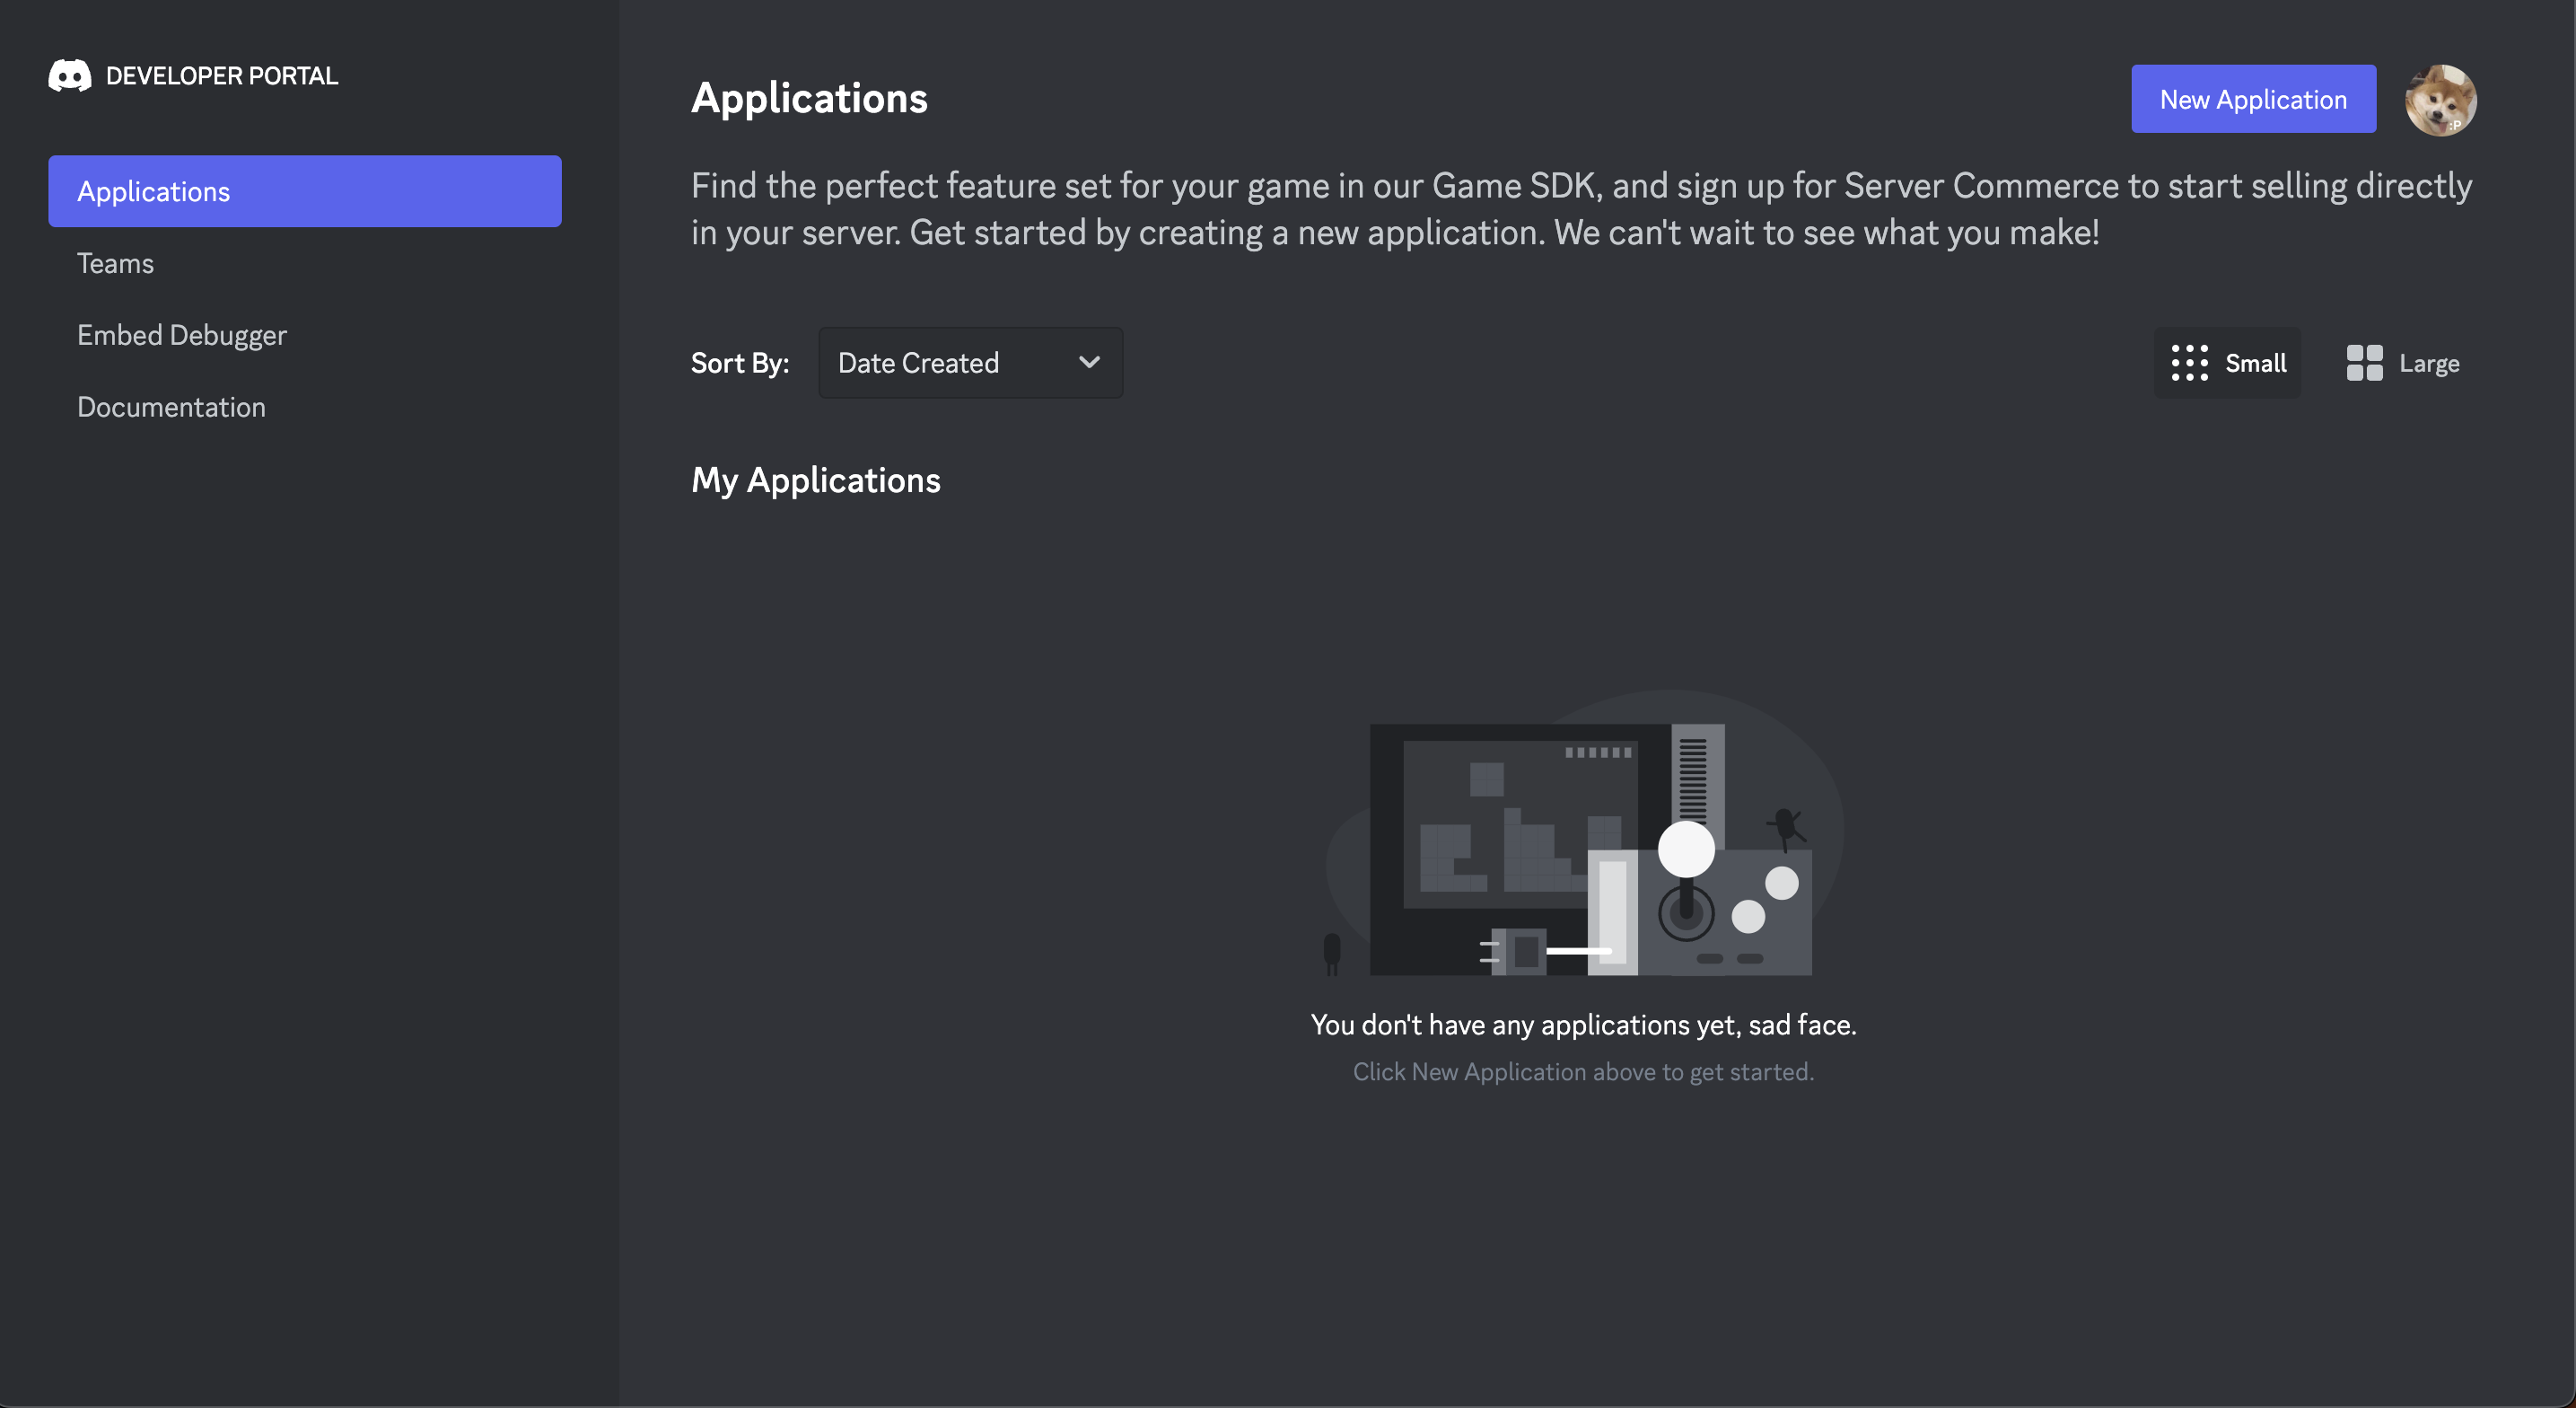Click the 'Click New Application above' hint

[x=1583, y=1072]
